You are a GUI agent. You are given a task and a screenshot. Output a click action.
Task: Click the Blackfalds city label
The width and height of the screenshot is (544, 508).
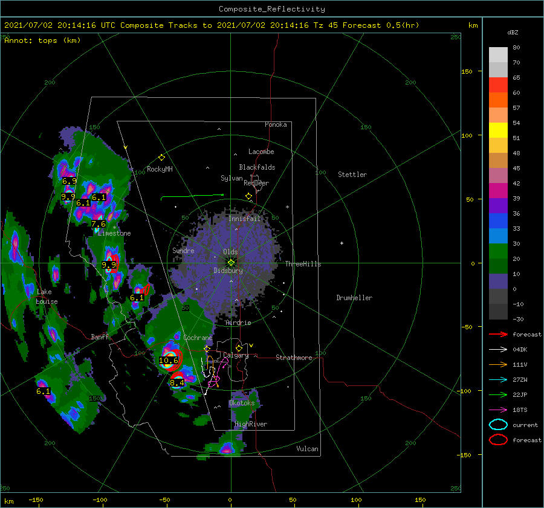257,167
